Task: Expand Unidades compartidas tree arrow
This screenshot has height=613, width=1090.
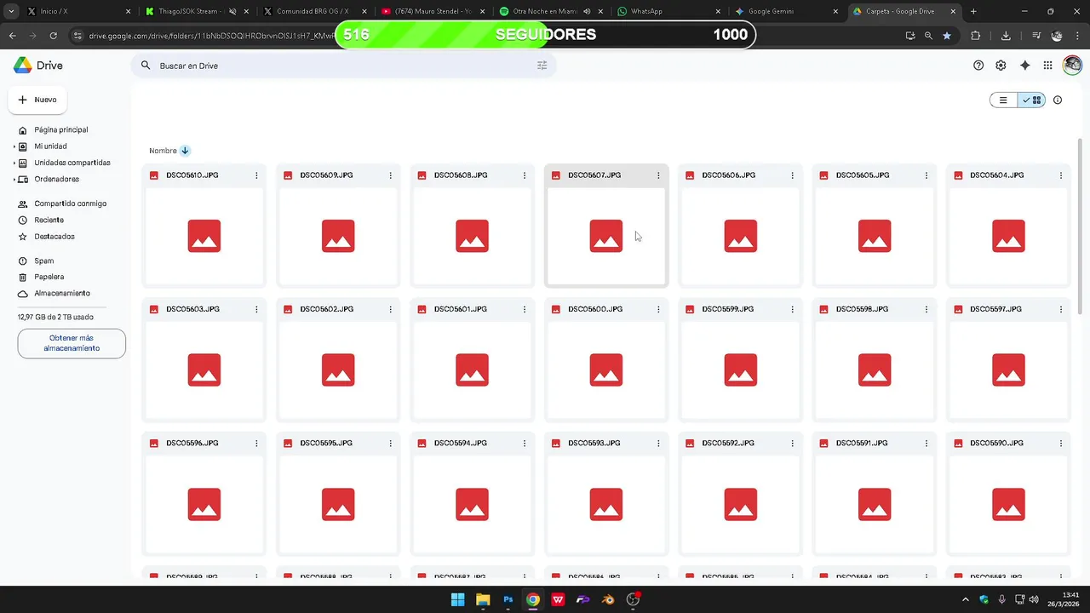Action: coord(14,163)
